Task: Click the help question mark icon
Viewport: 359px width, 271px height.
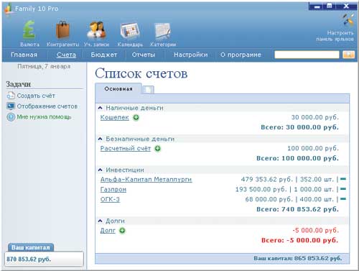Action: tap(11, 117)
